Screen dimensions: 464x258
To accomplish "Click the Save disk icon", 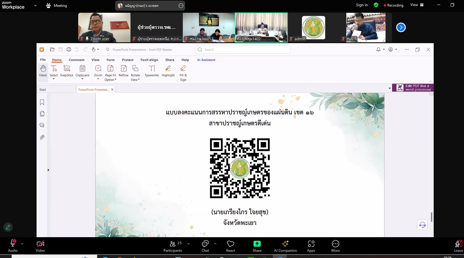I will [x=60, y=49].
